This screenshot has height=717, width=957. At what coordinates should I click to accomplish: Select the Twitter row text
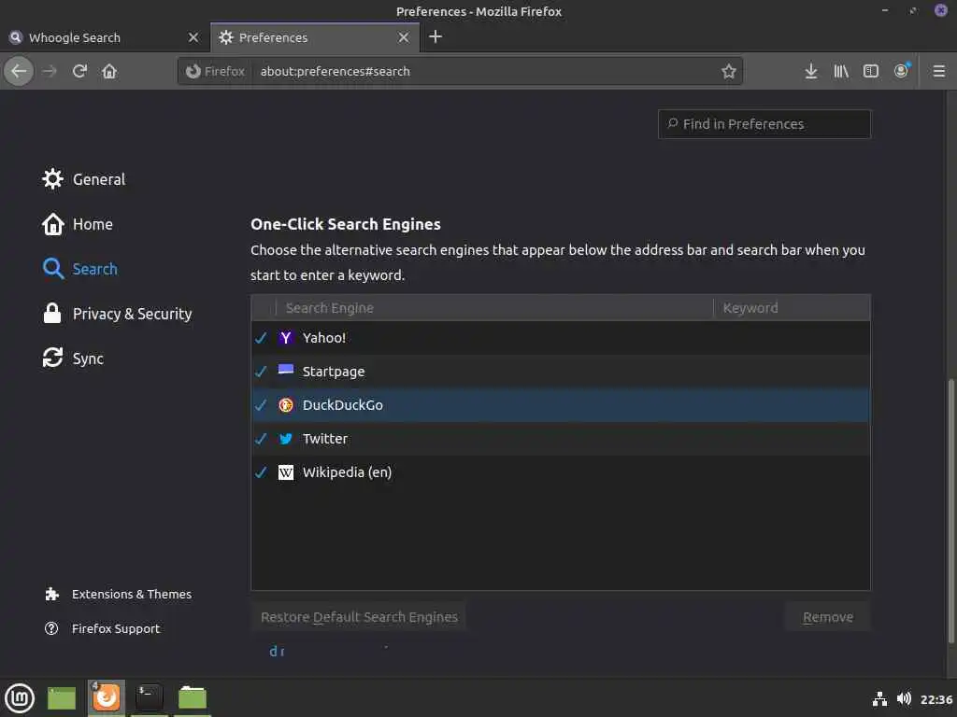(x=324, y=439)
